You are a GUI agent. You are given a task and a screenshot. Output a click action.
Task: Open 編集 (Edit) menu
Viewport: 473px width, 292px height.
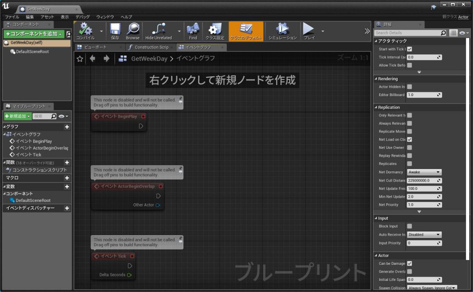30,17
